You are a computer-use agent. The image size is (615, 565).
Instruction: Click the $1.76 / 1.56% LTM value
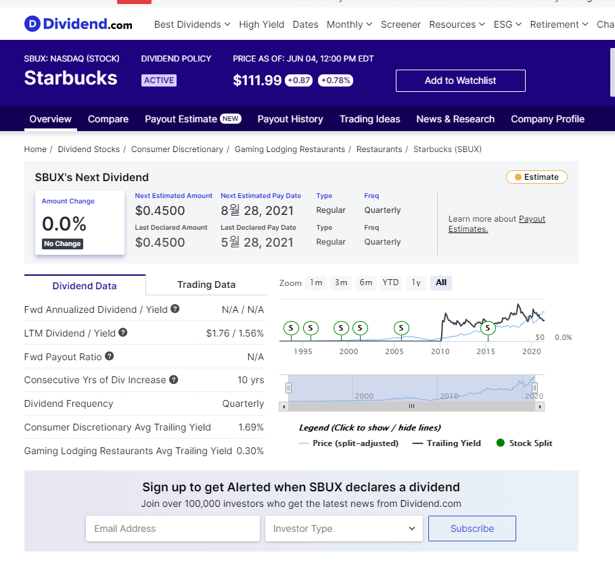point(235,333)
